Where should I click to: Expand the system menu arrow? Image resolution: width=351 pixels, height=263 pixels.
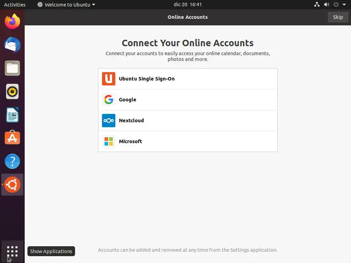pyautogui.click(x=344, y=4)
